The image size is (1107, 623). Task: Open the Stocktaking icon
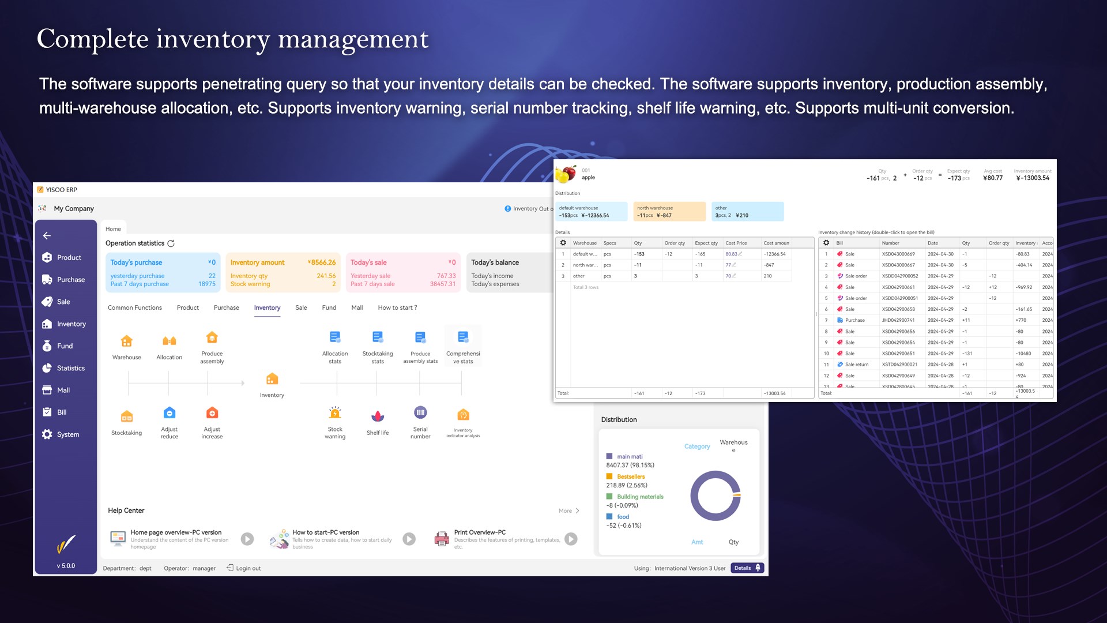(126, 417)
